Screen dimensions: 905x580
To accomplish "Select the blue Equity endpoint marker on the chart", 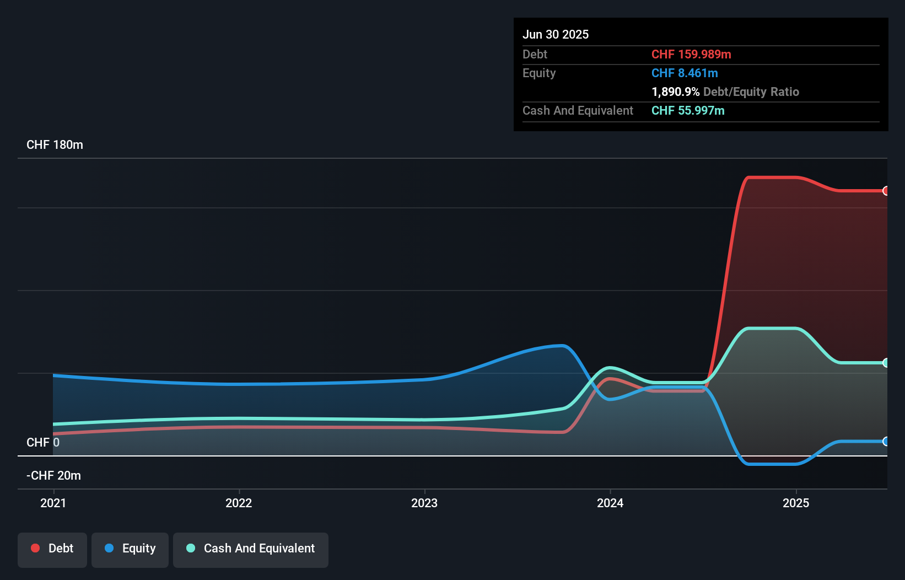I will pyautogui.click(x=886, y=442).
